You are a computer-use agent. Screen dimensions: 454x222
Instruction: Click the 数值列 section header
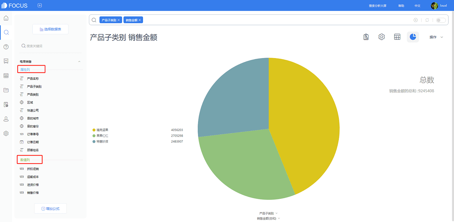pos(25,160)
